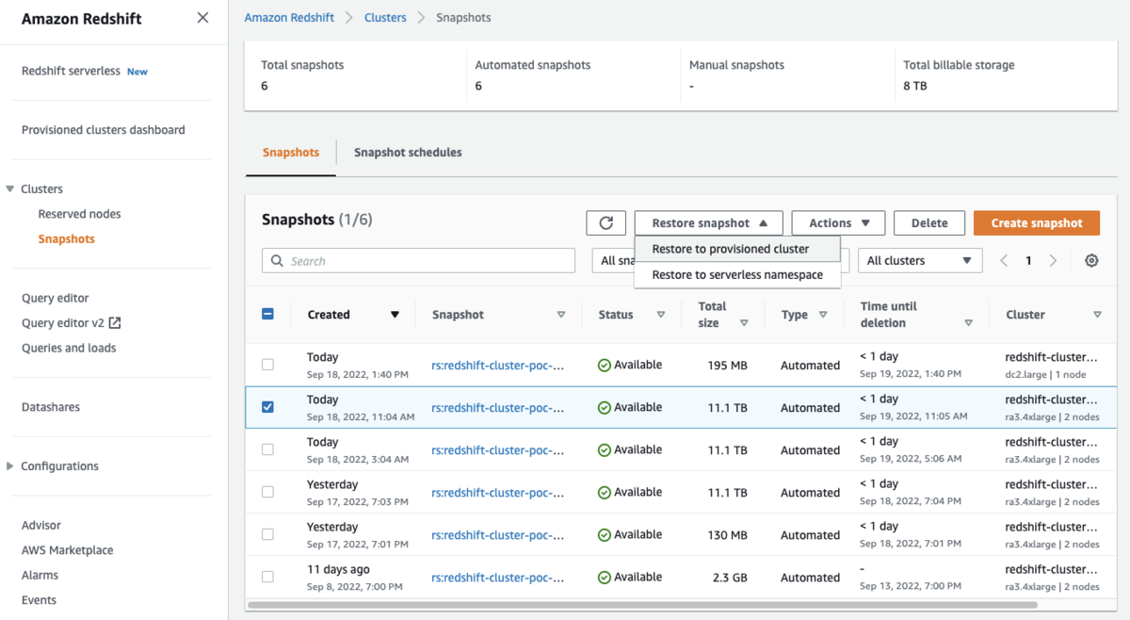
Task: Open Datashares sidebar link
Action: pyautogui.click(x=51, y=407)
